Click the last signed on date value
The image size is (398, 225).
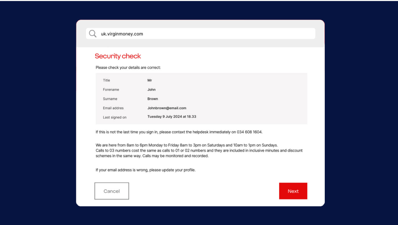click(x=171, y=117)
